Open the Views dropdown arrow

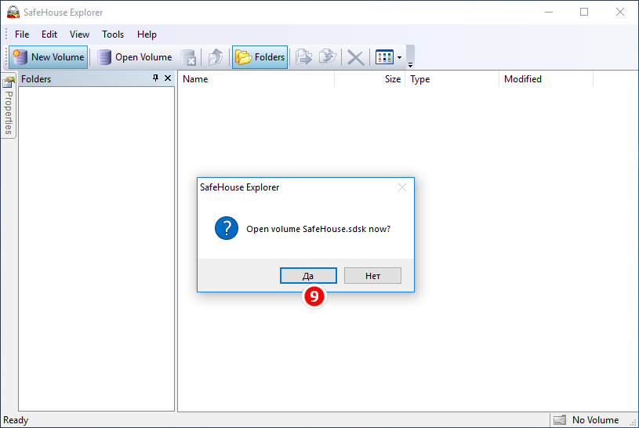pyautogui.click(x=399, y=57)
